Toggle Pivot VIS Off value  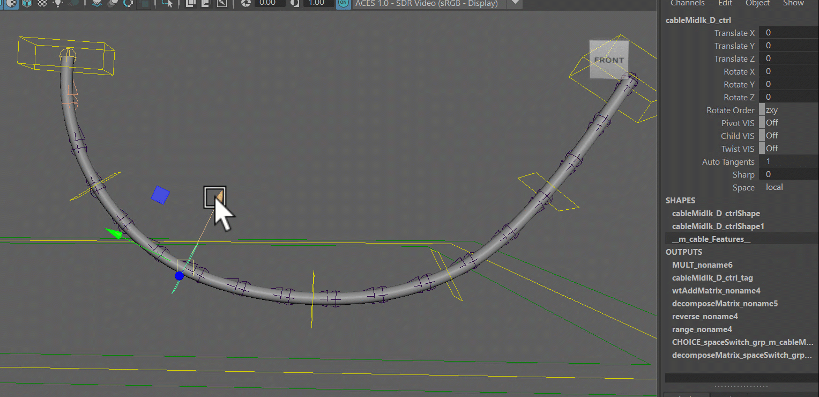(789, 123)
